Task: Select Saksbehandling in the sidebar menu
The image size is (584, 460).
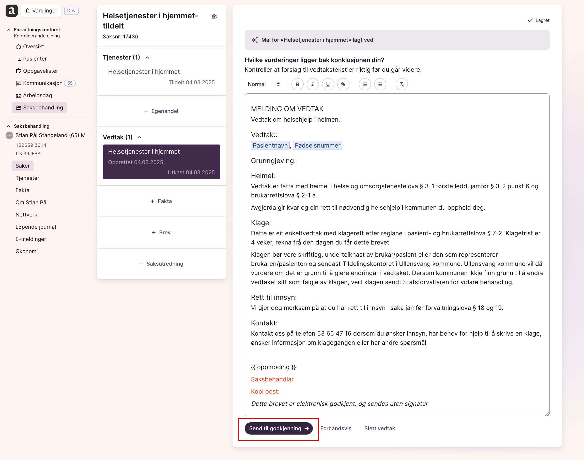Action: (40, 107)
